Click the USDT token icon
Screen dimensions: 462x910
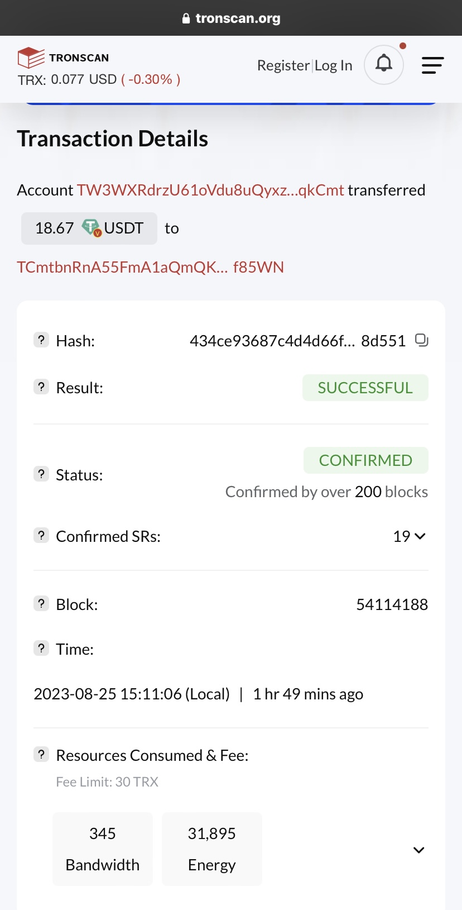(92, 228)
